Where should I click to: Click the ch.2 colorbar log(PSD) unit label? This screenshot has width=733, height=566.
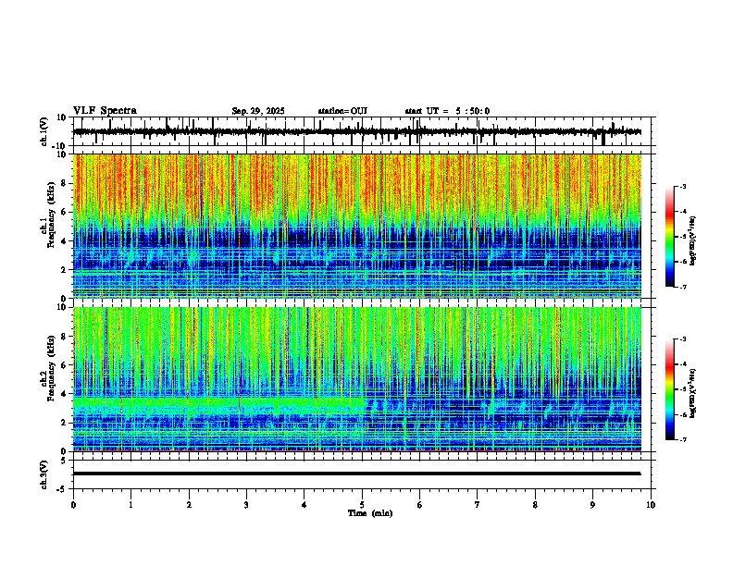[x=692, y=393]
